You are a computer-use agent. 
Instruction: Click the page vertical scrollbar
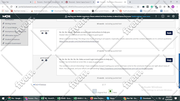[179, 71]
